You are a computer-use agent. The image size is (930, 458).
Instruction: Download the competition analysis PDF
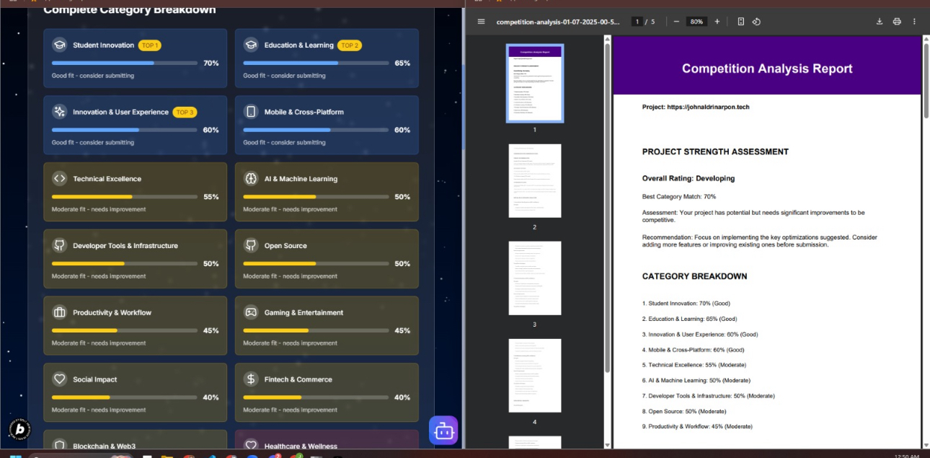coord(880,22)
